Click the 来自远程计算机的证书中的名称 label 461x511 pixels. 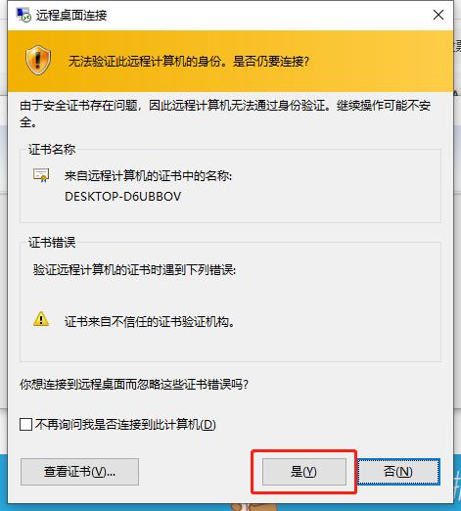tap(149, 176)
